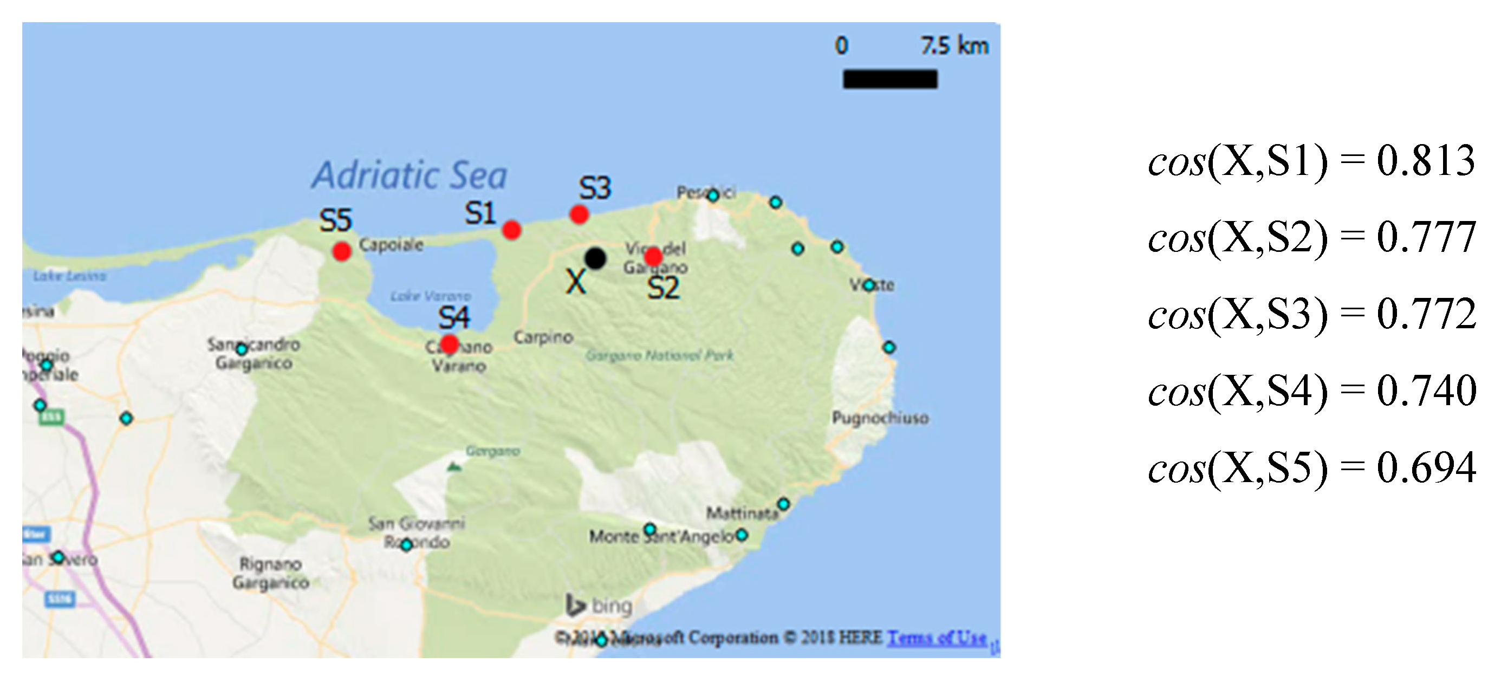1501x676 pixels.
Task: Click the red S2 station marker
Action: click(x=653, y=256)
